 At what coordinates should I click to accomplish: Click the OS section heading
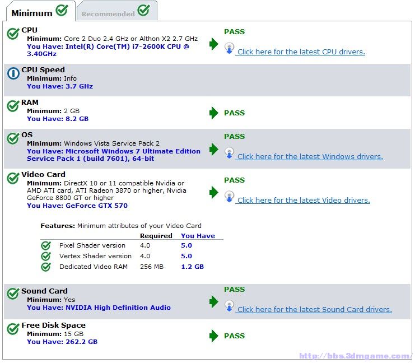(27, 135)
